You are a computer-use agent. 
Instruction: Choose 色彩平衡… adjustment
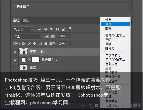pyautogui.click(x=115, y=64)
